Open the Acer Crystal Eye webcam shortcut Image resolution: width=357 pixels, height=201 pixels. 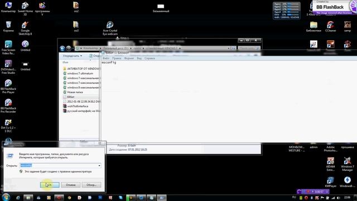(110, 28)
